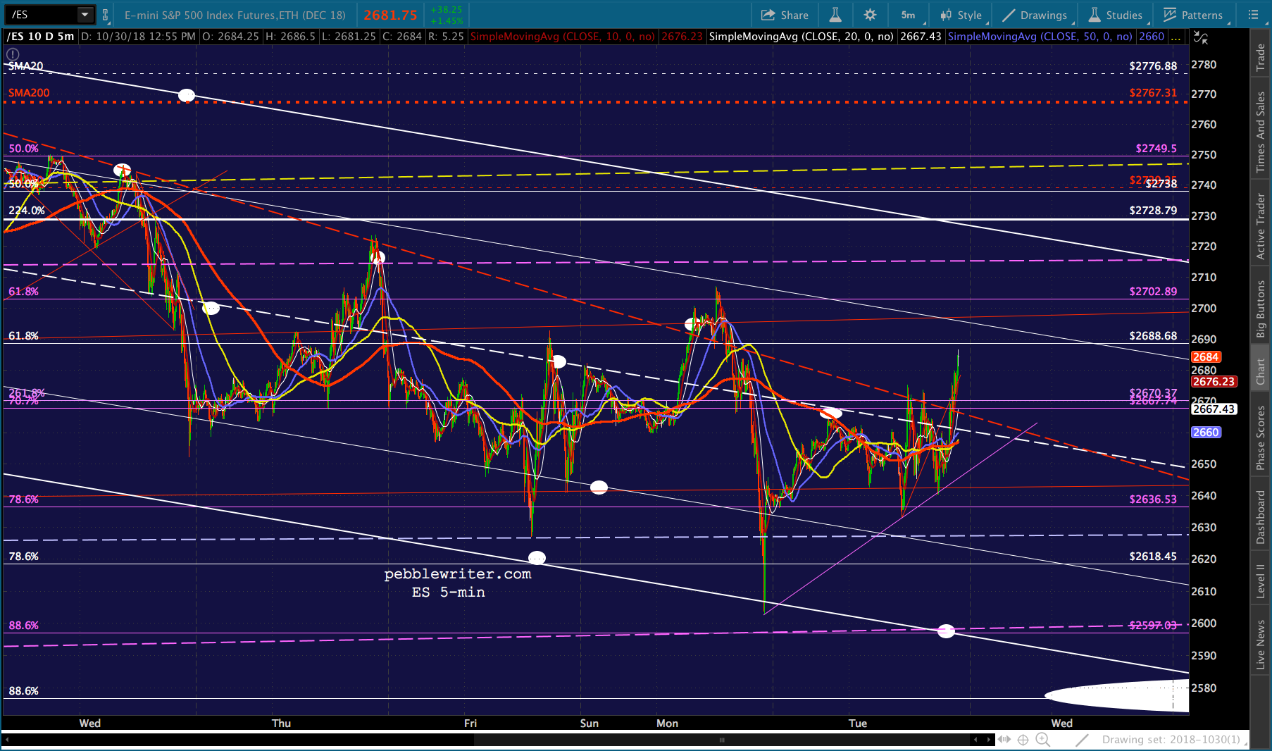
Task: Click the chart alert exclamation icon
Action: coord(13,54)
